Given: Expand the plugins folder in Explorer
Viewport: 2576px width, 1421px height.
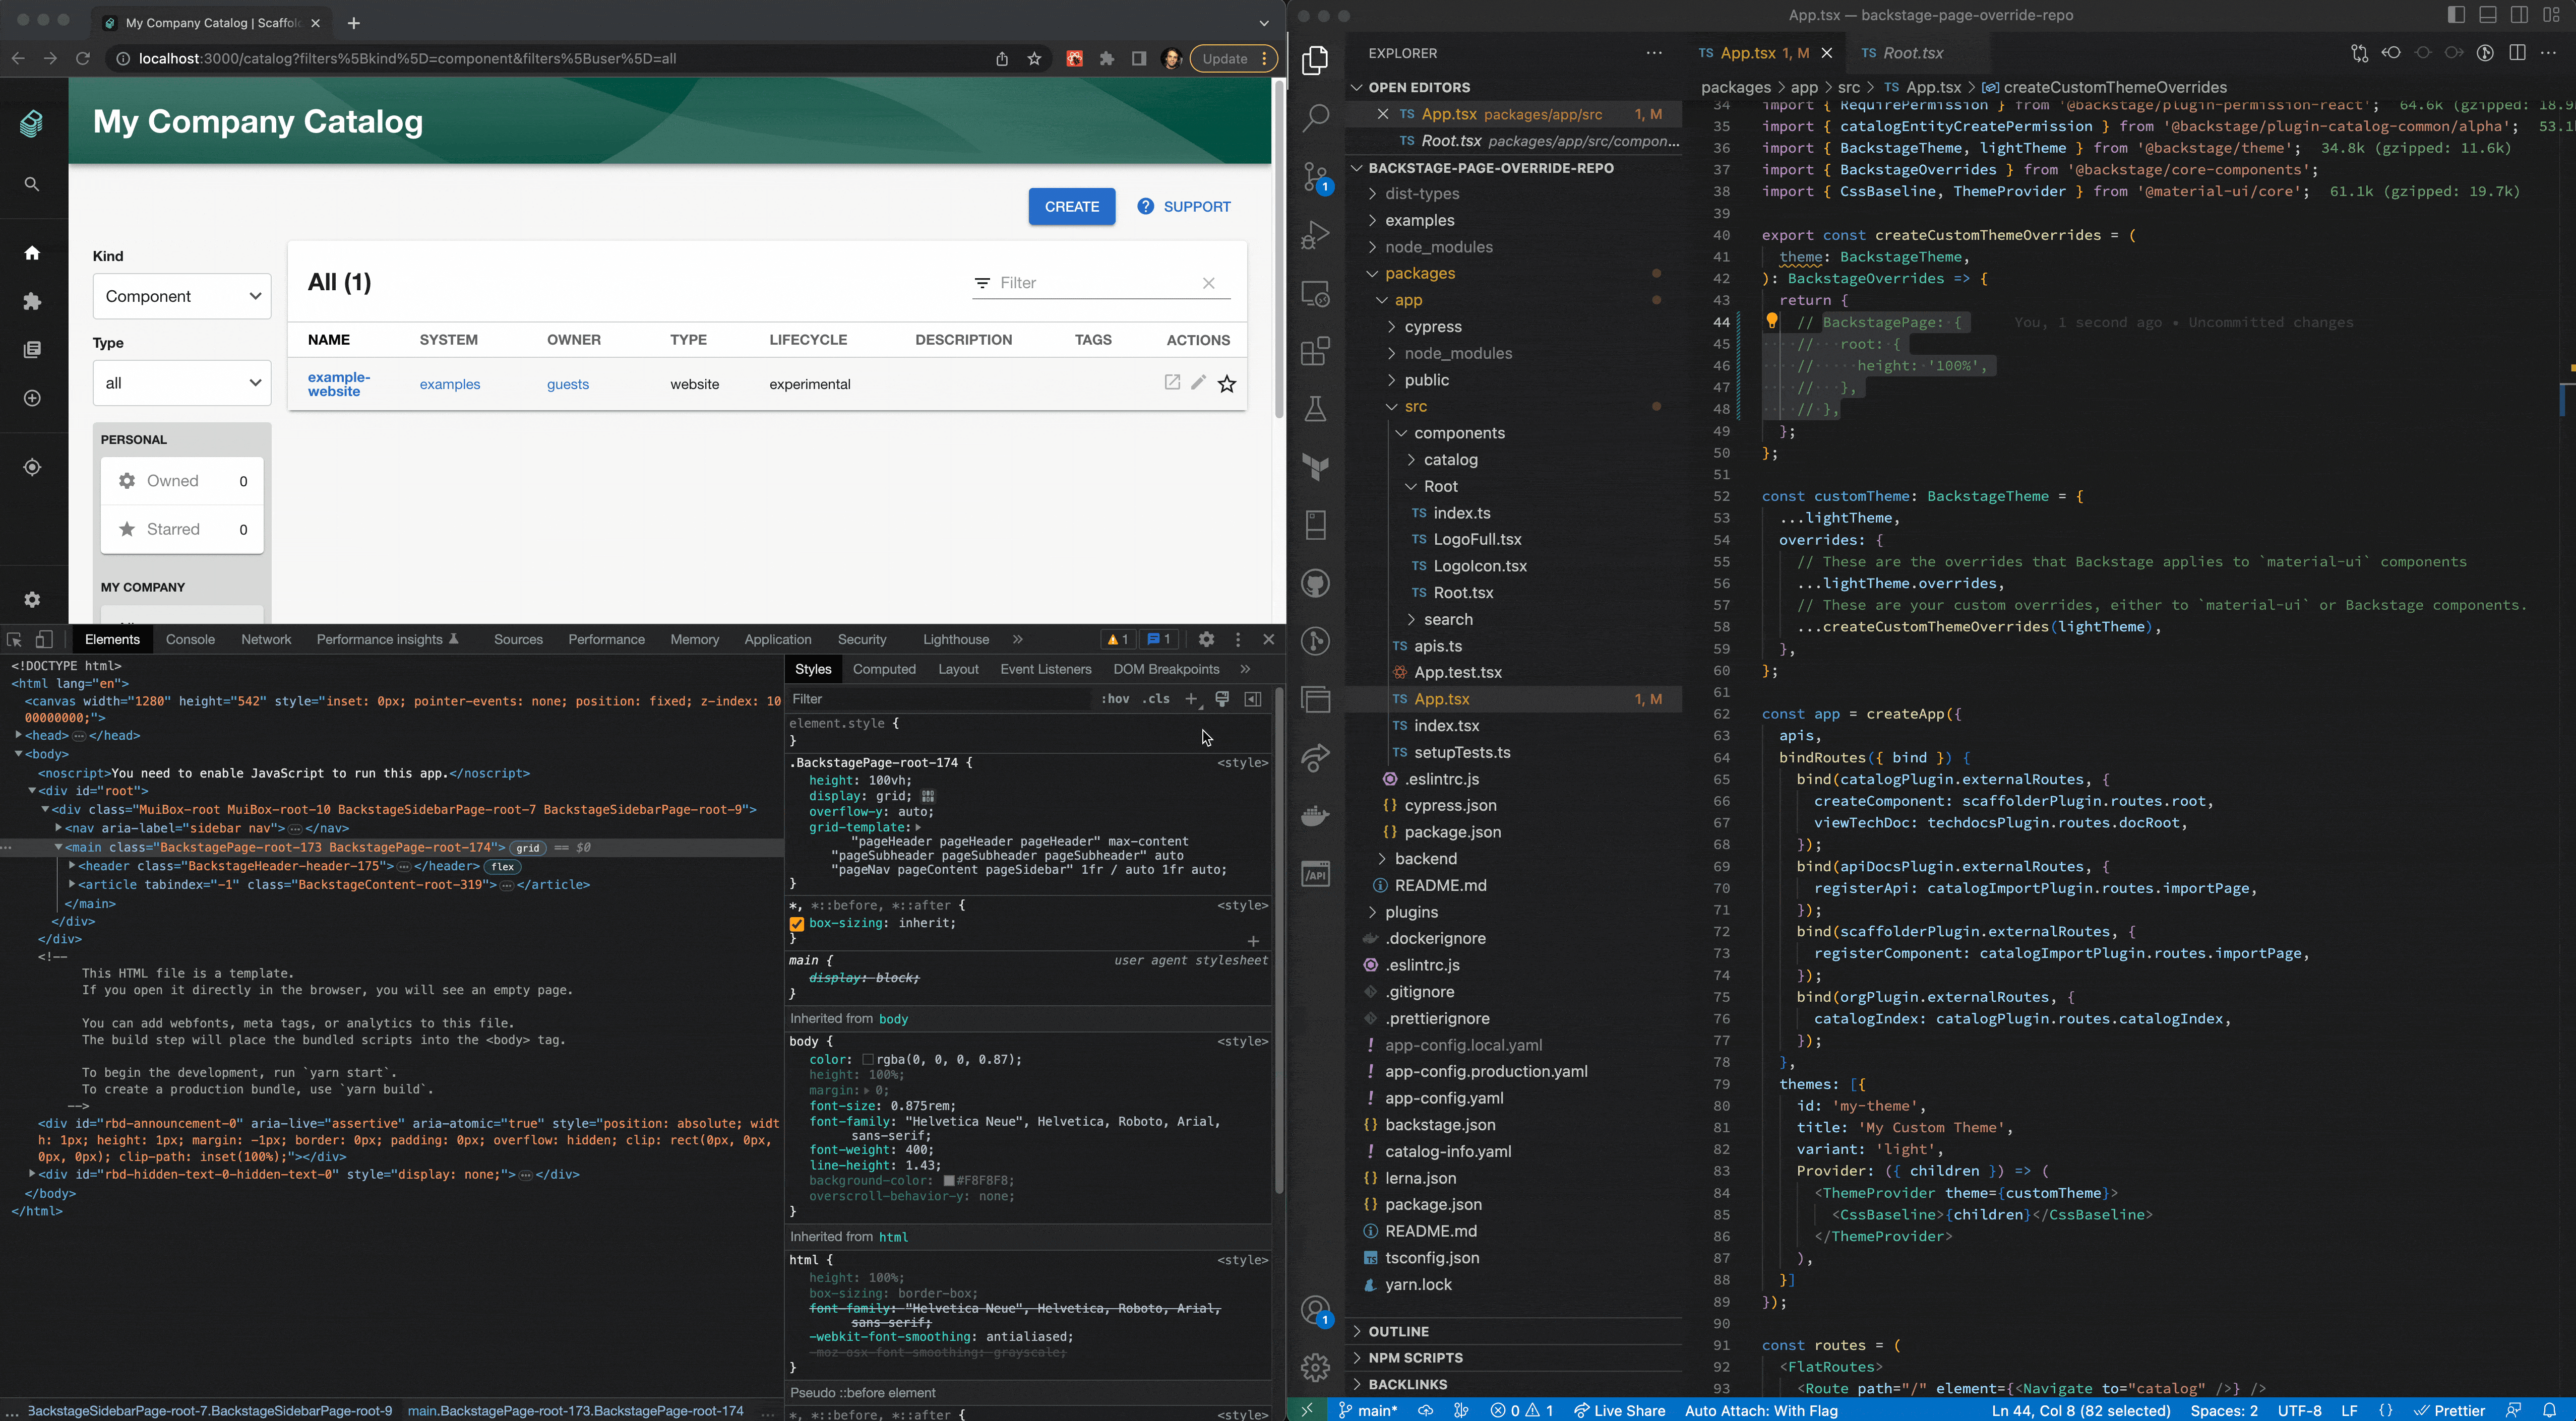Looking at the screenshot, I should pos(1411,913).
